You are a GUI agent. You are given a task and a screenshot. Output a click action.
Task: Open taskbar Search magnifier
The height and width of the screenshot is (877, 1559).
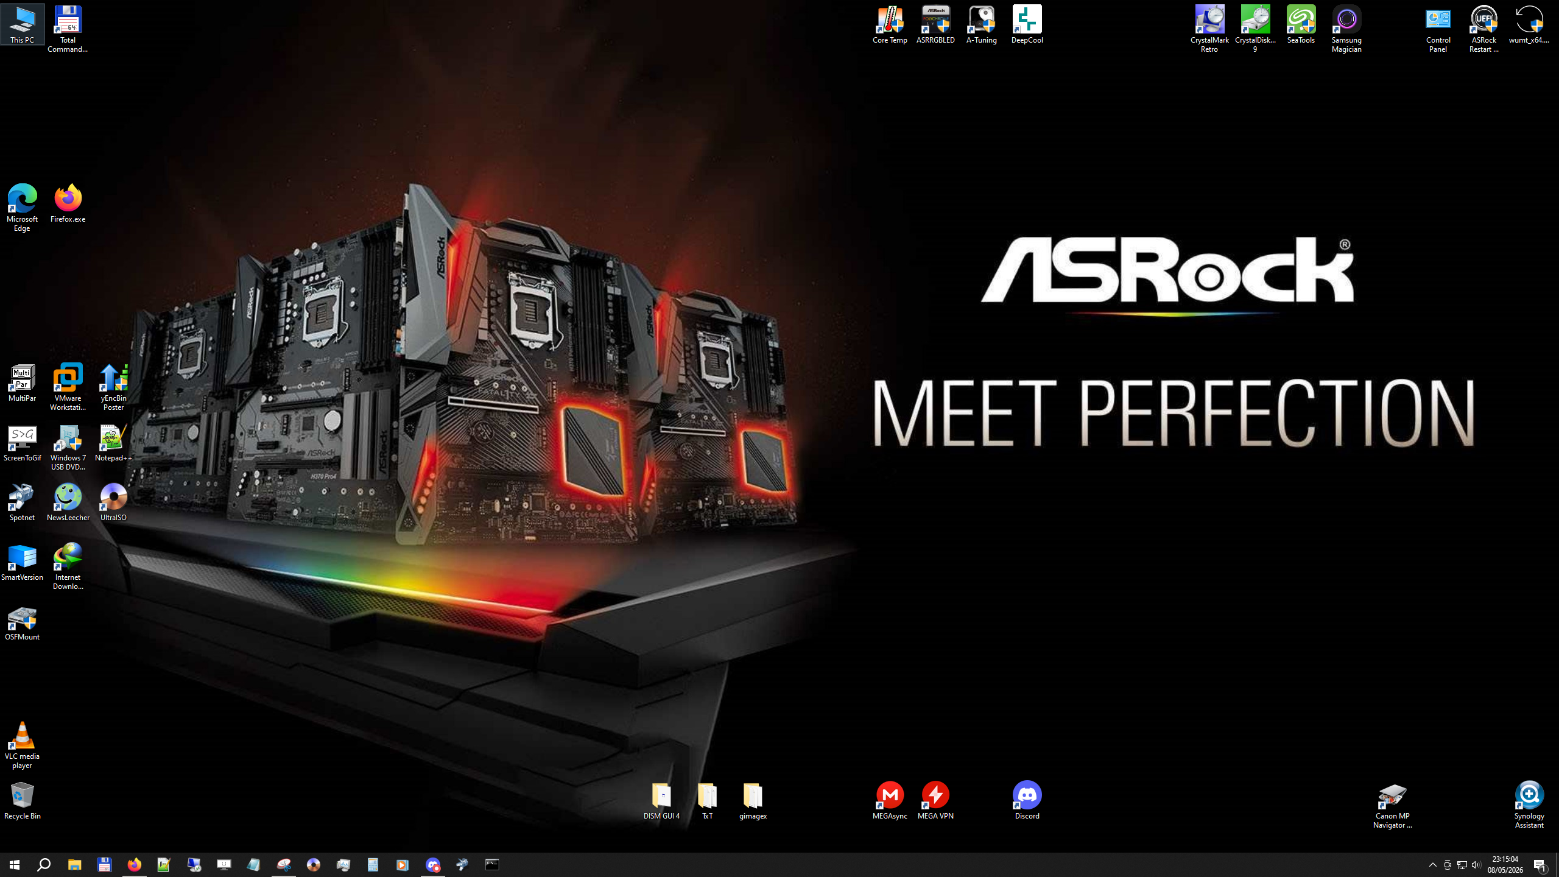(x=44, y=865)
